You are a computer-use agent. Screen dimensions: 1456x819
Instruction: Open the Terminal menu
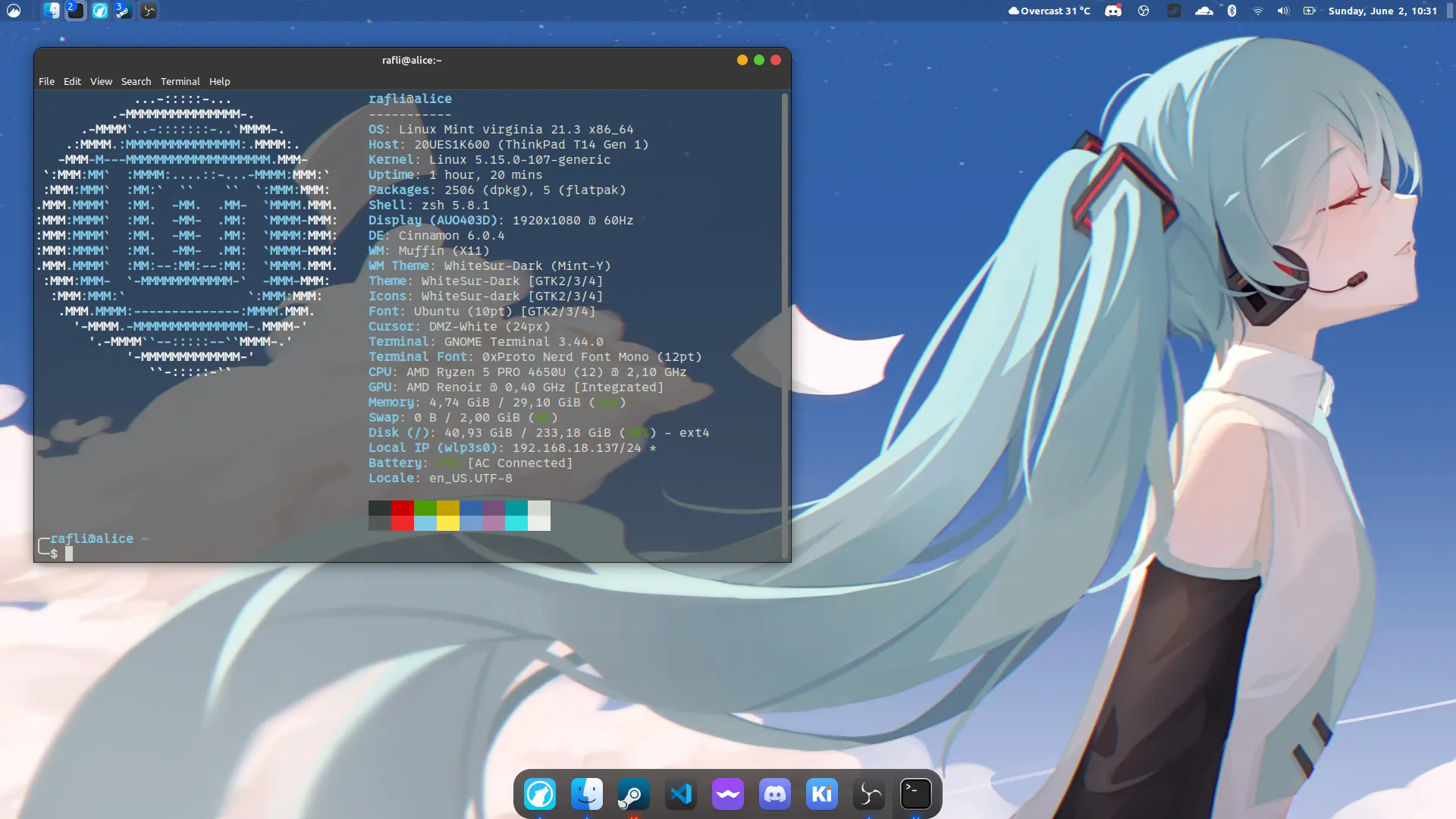(180, 81)
